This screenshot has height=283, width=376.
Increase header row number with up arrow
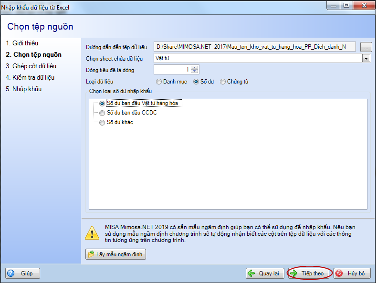195,68
